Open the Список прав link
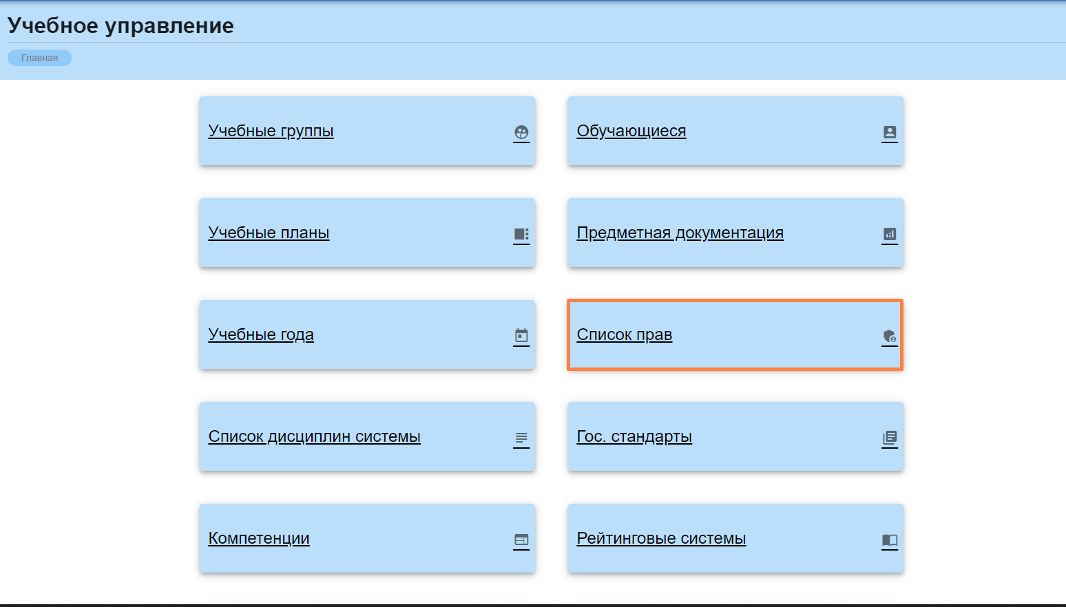 (624, 334)
